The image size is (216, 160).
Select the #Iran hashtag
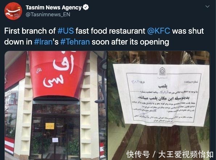pos(43,42)
